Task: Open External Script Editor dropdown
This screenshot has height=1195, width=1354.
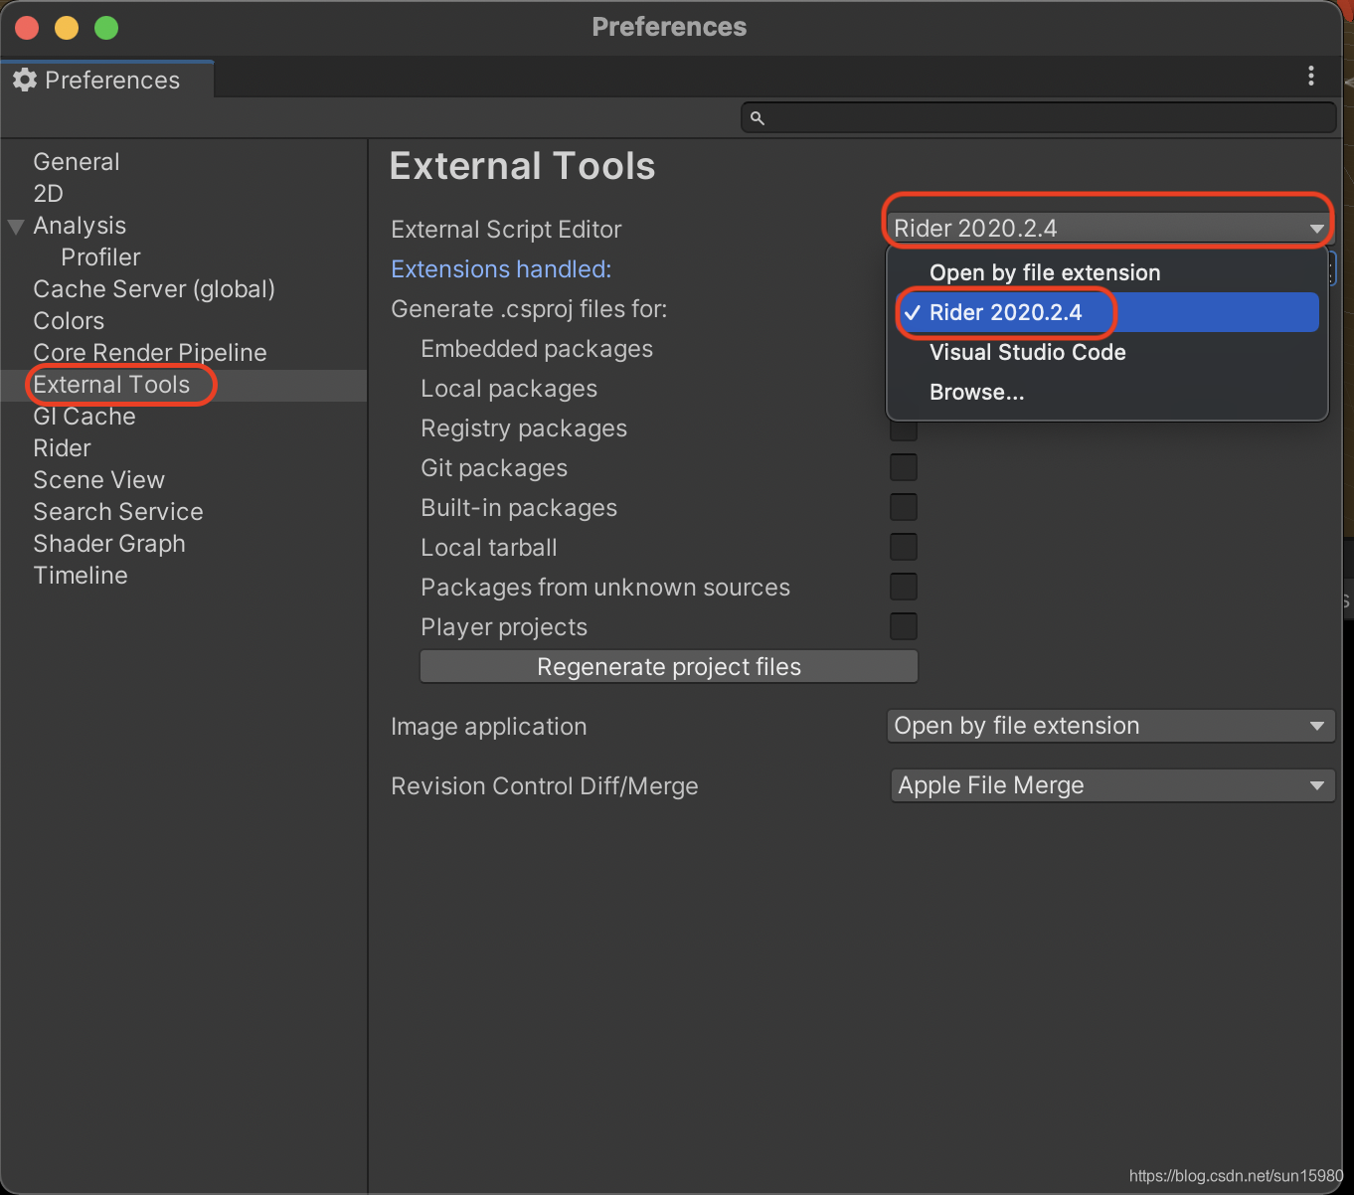Action: (x=1109, y=228)
